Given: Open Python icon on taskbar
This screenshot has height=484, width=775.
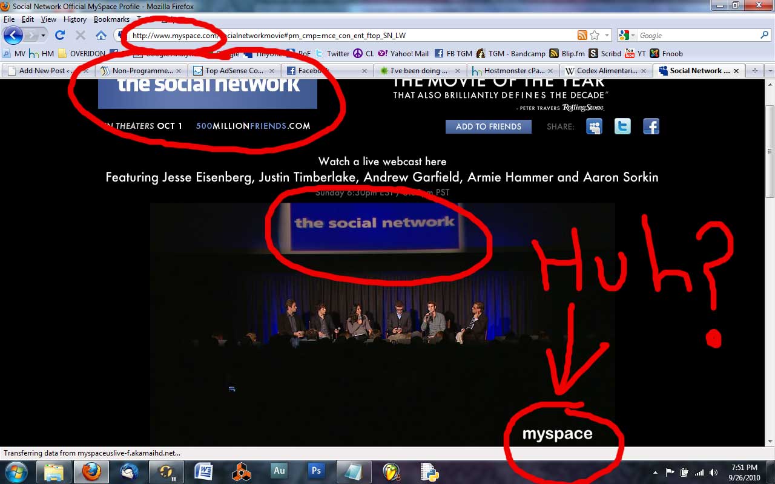Looking at the screenshot, I should (x=429, y=471).
